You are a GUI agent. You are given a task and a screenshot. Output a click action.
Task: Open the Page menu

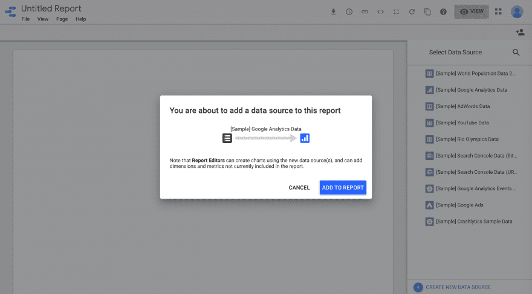click(62, 19)
